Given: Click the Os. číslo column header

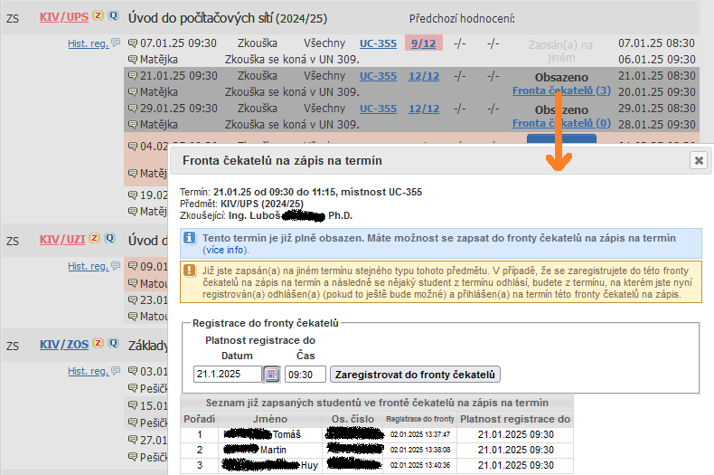Looking at the screenshot, I should click(x=352, y=419).
